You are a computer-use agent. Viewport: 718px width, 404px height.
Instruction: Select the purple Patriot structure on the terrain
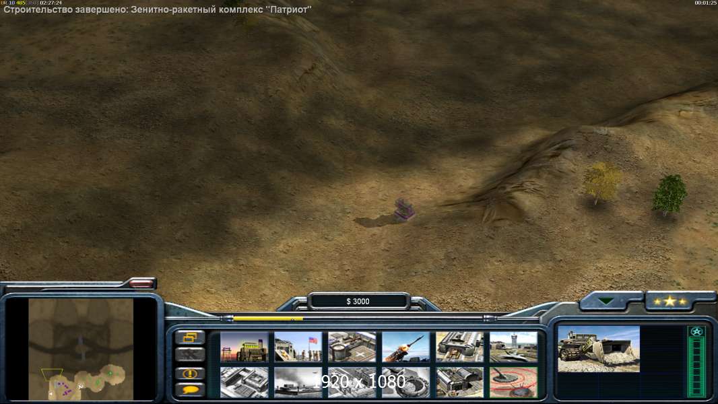click(x=404, y=210)
